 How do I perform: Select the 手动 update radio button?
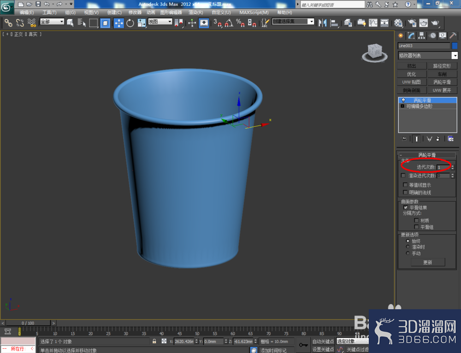tap(408, 253)
